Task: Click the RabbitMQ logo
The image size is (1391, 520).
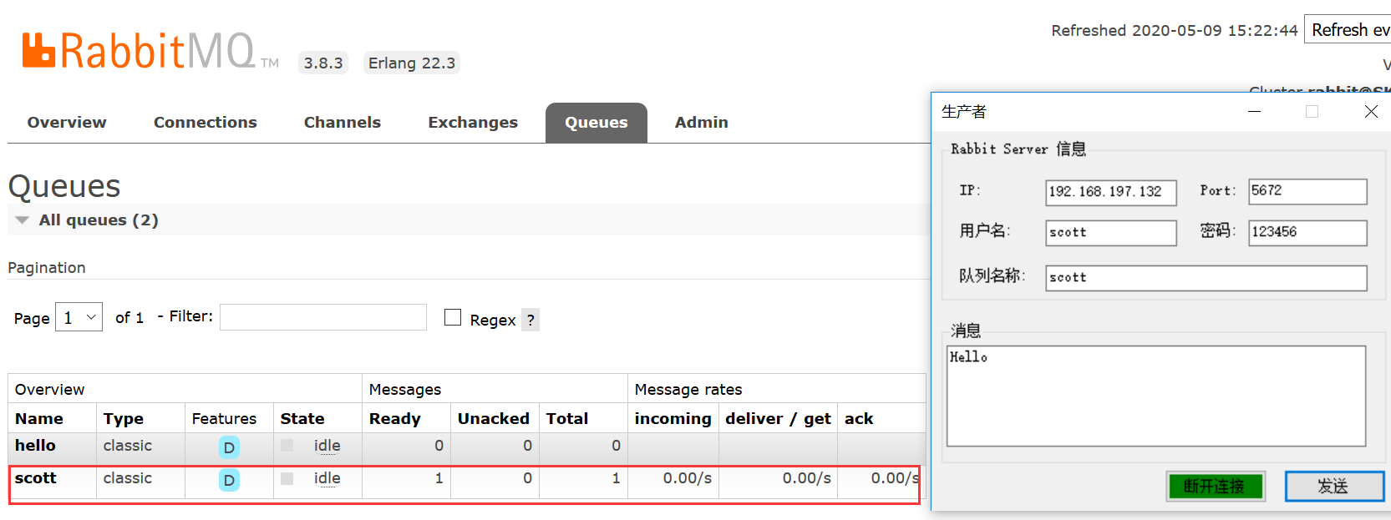Action: 150,52
